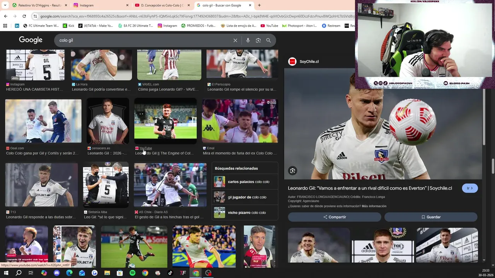
Task: Open the T13 Leonardo Gil responde image
Action: click(41, 185)
